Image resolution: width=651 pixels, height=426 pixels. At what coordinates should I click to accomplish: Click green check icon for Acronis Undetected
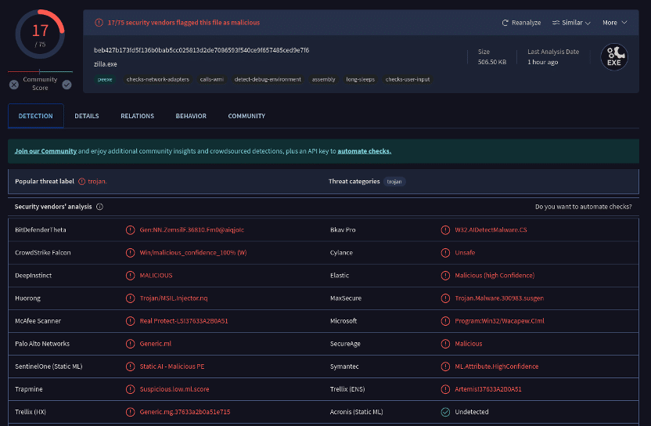click(x=445, y=412)
